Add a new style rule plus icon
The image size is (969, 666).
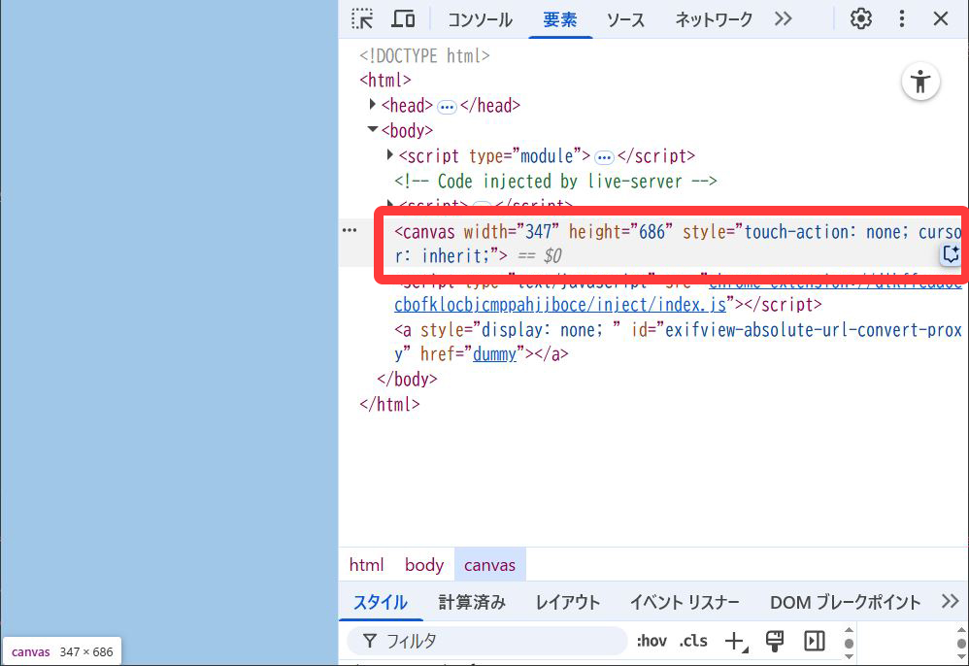tap(735, 641)
